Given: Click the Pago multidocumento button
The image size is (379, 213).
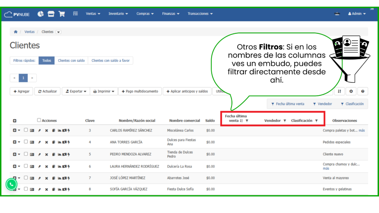Looking at the screenshot, I should pos(140,91).
